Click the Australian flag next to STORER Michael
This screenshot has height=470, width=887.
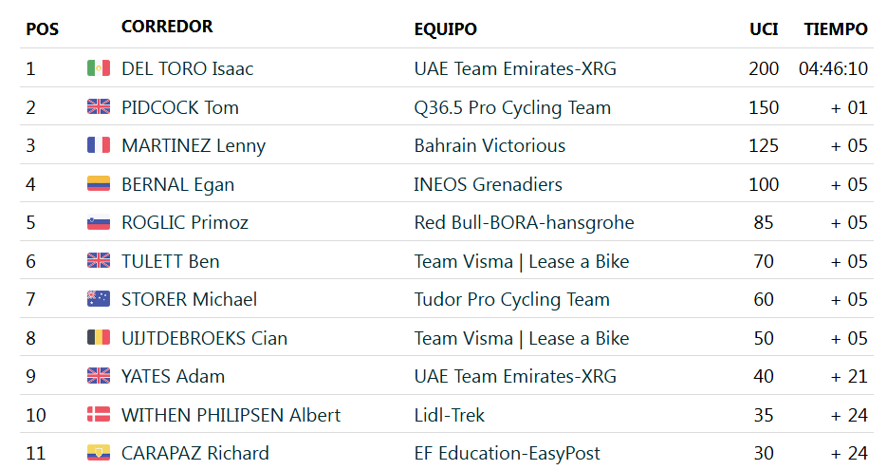tap(98, 299)
